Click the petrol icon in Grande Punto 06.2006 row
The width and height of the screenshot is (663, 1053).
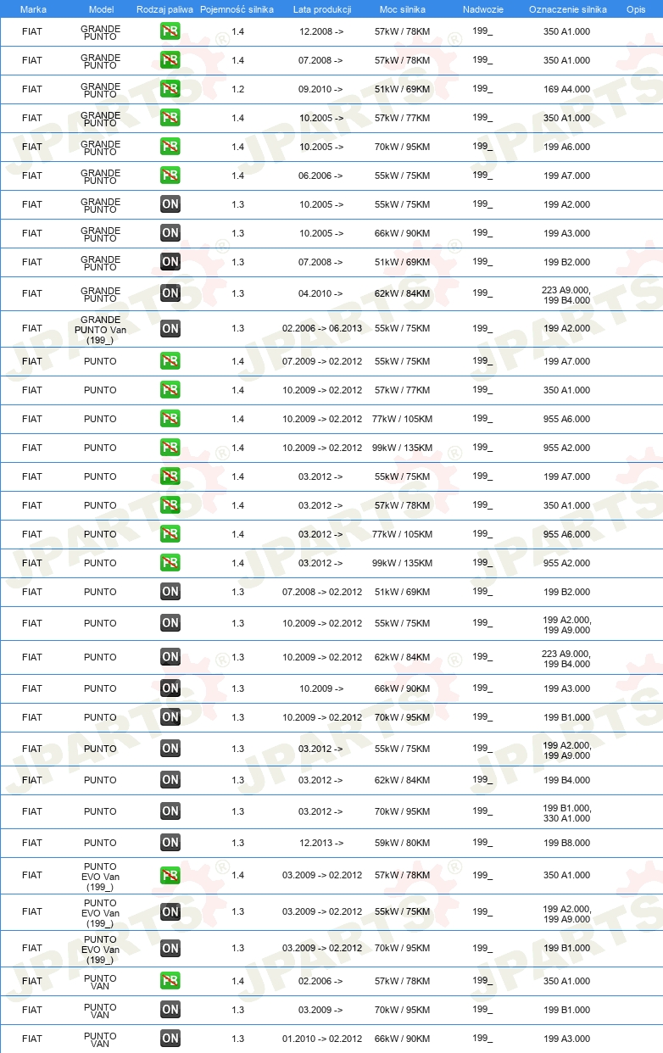[170, 175]
